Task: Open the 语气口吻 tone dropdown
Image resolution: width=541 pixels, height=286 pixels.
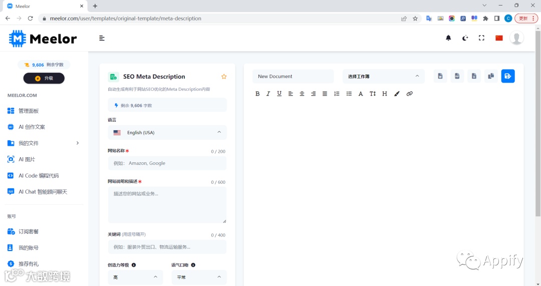Action: [199, 277]
